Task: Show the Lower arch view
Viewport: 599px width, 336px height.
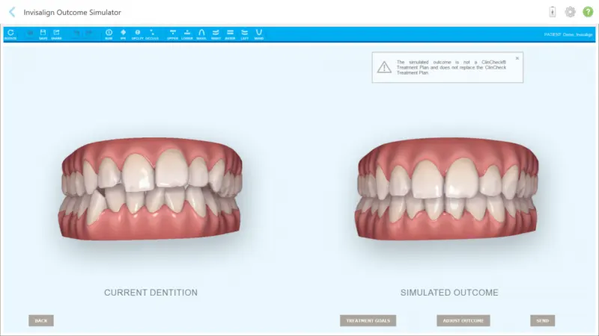Action: (x=186, y=34)
